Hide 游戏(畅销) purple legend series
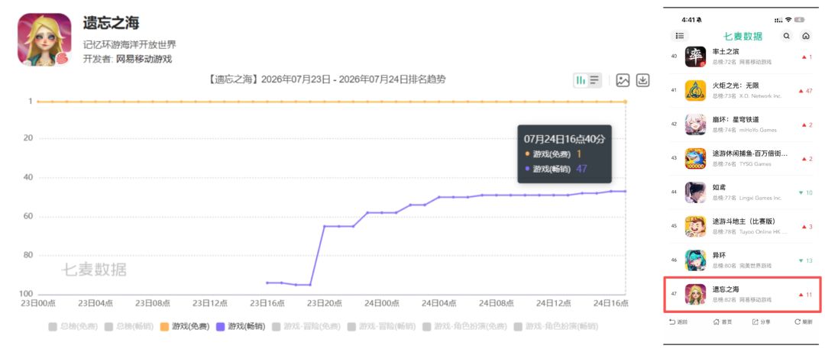Viewport: 825px width, 352px height. 241,326
